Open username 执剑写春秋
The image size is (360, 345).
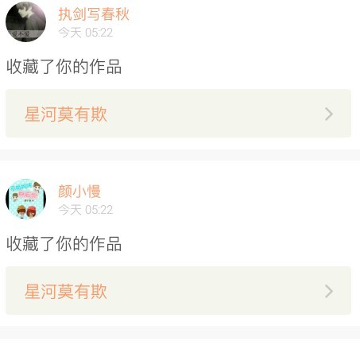(94, 14)
